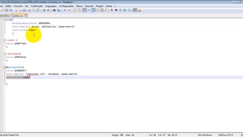This screenshot has width=243, height=137.
Task: Click the Stop Recording square icon
Action: click(x=116, y=10)
